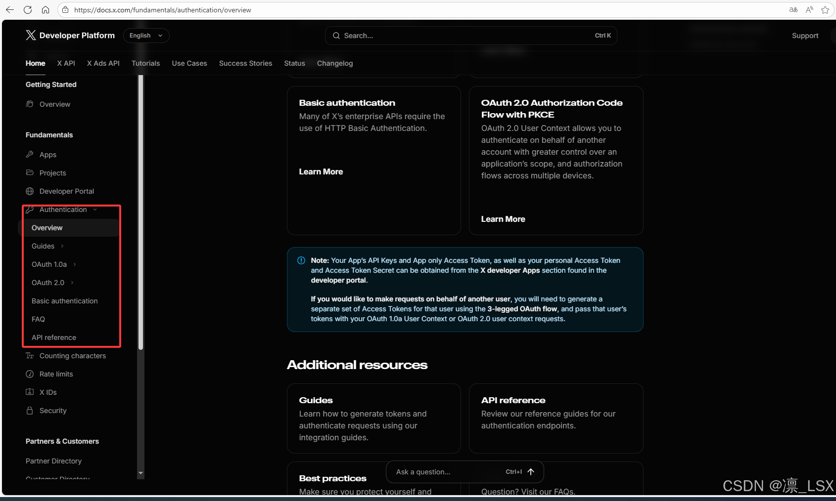Submit question with up arrow button
Viewport: 836px width, 501px height.
coord(531,472)
